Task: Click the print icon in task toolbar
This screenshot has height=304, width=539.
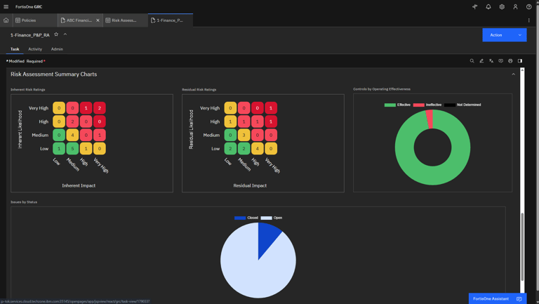Action: coord(510,61)
